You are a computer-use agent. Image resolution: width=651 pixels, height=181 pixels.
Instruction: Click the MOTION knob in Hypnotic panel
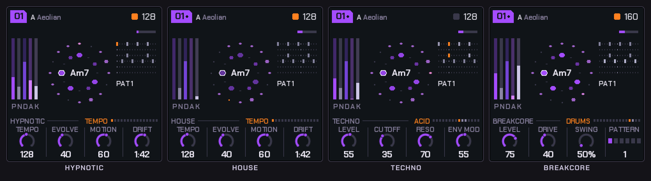[x=104, y=141]
